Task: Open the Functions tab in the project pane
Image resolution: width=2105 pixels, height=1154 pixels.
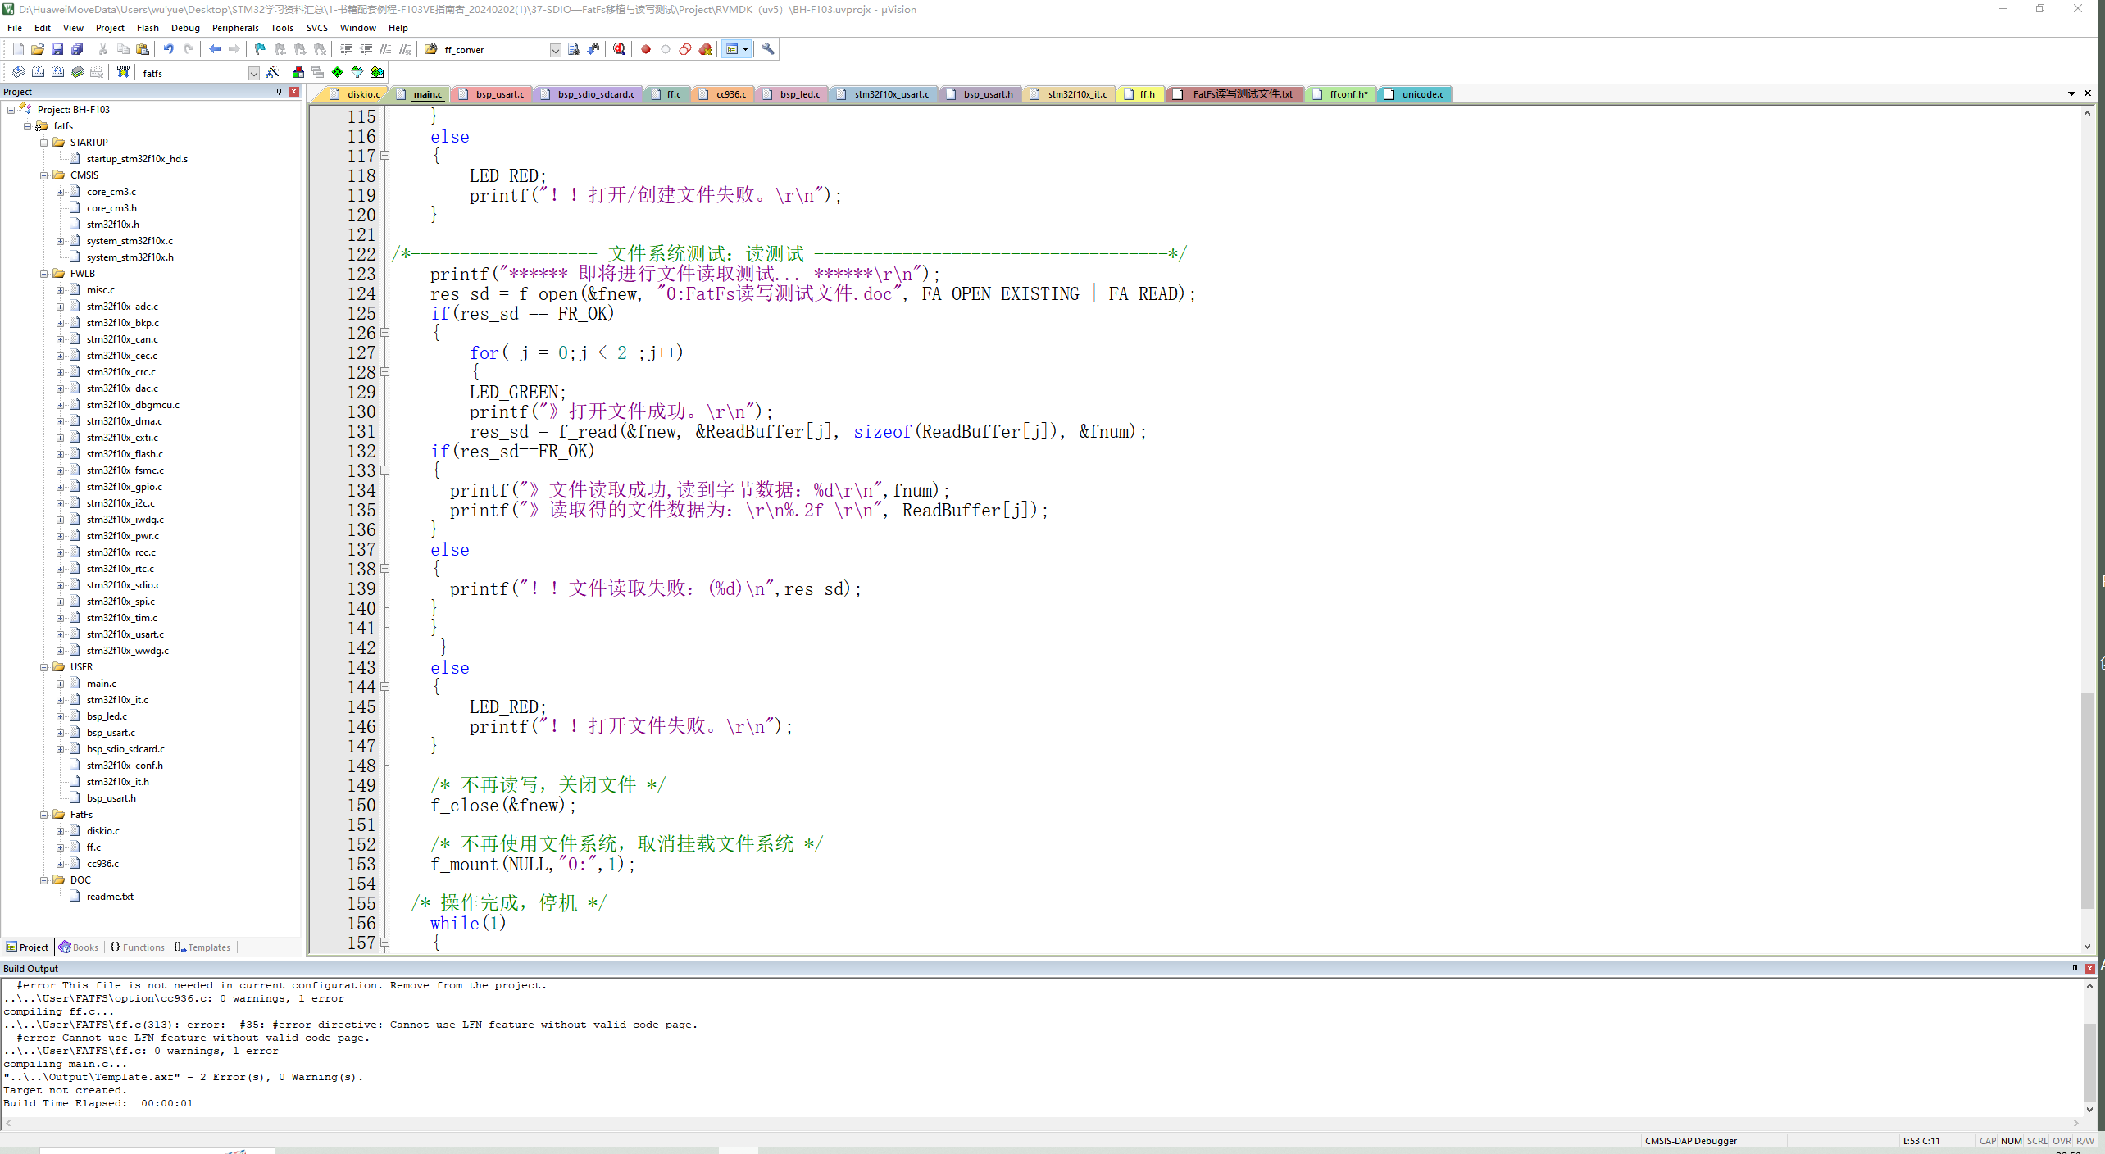Action: pyautogui.click(x=138, y=947)
